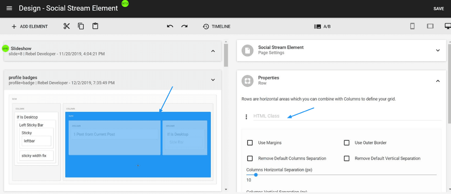Enable the Use Outer Border checkbox
Screen dimensions: 451x194
pos(347,143)
